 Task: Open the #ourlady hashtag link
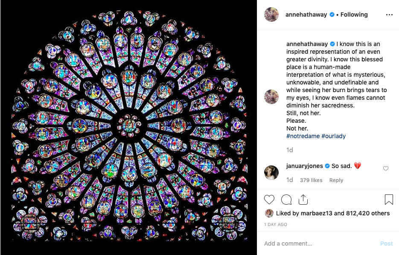pos(333,136)
